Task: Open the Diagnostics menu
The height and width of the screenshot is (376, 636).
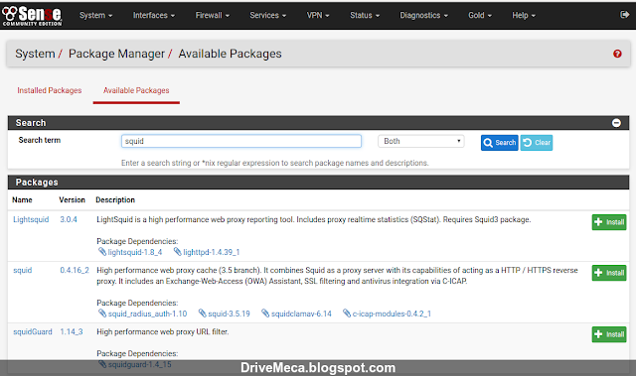Action: tap(424, 16)
